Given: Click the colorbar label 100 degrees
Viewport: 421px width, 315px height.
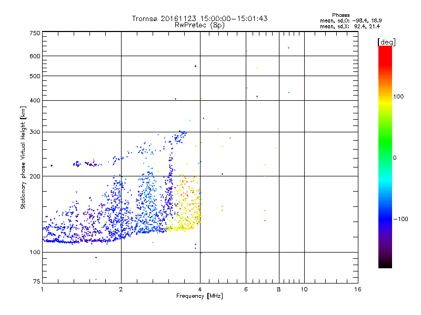Looking at the screenshot, I should pyautogui.click(x=398, y=97).
